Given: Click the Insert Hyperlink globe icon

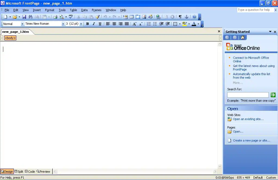Looking at the screenshot, I should pos(158,17).
